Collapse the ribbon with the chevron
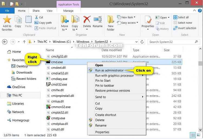The height and width of the screenshot is (139, 203). pos(194,11)
